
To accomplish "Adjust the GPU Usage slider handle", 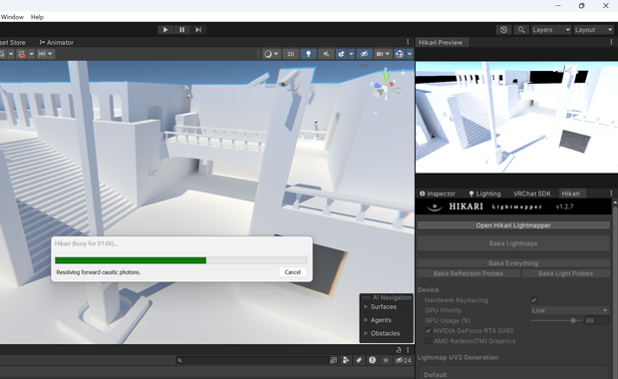I will [573, 320].
